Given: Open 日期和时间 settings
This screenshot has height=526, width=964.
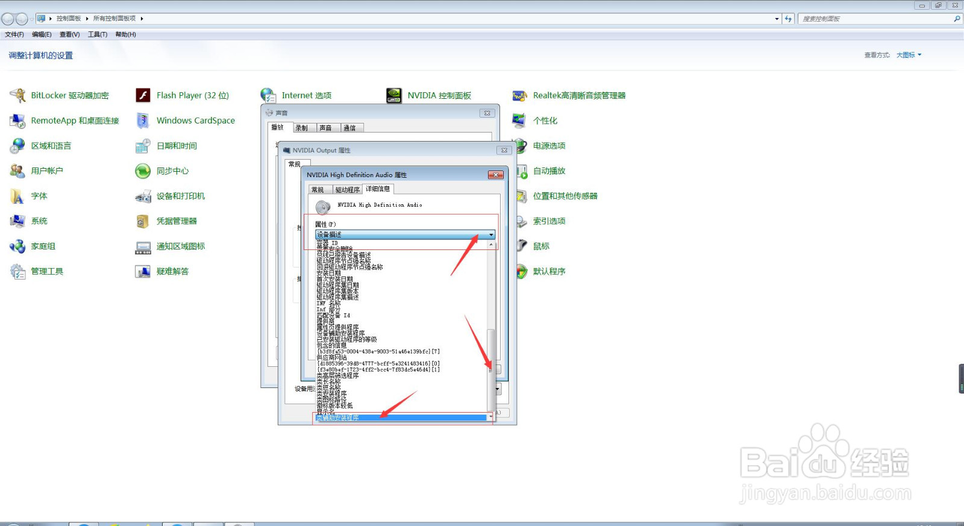Looking at the screenshot, I should pos(166,146).
